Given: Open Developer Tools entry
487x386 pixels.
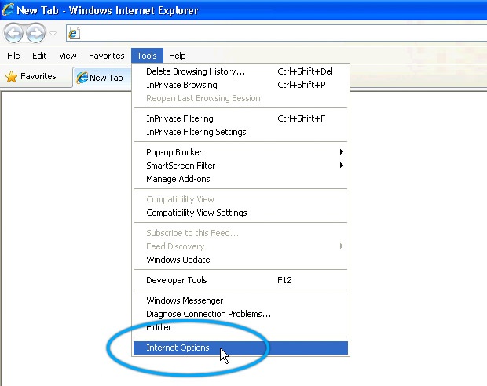Looking at the screenshot, I should 240,280.
